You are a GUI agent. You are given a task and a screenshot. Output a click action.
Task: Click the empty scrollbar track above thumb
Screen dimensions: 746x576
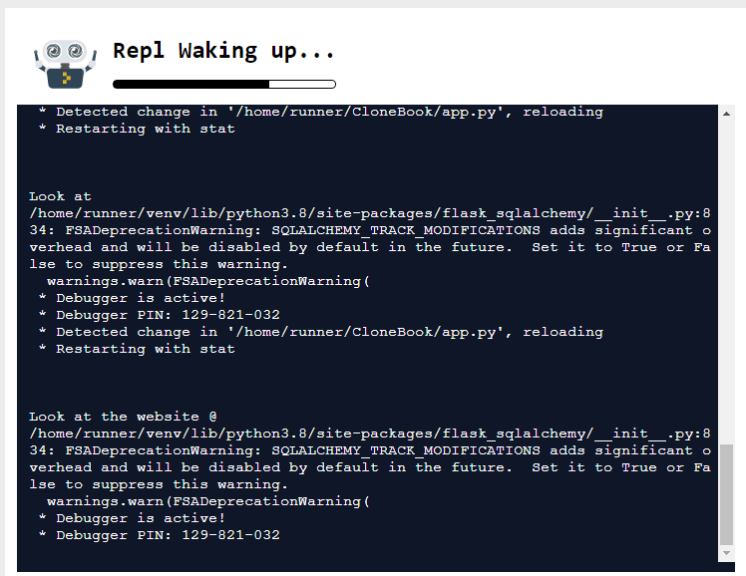coord(726,281)
